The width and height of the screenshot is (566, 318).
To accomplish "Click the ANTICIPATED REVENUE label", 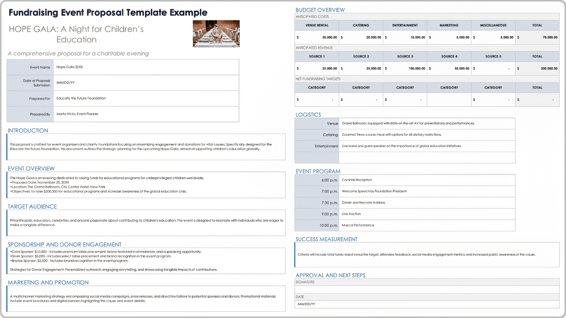I will click(314, 48).
